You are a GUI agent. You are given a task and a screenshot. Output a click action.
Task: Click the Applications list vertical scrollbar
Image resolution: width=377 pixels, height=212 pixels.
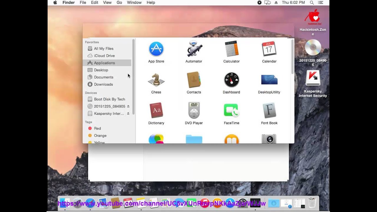pyautogui.click(x=292, y=57)
